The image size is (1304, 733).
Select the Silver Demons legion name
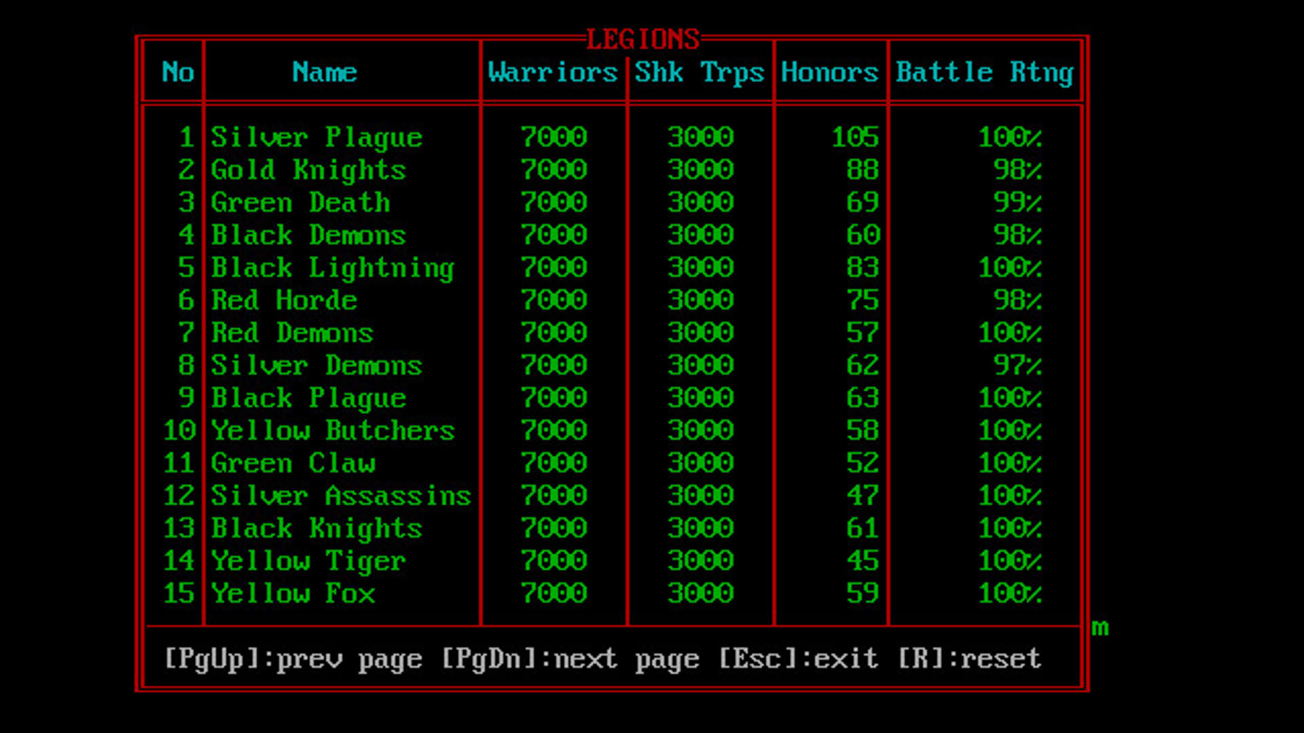coord(316,366)
